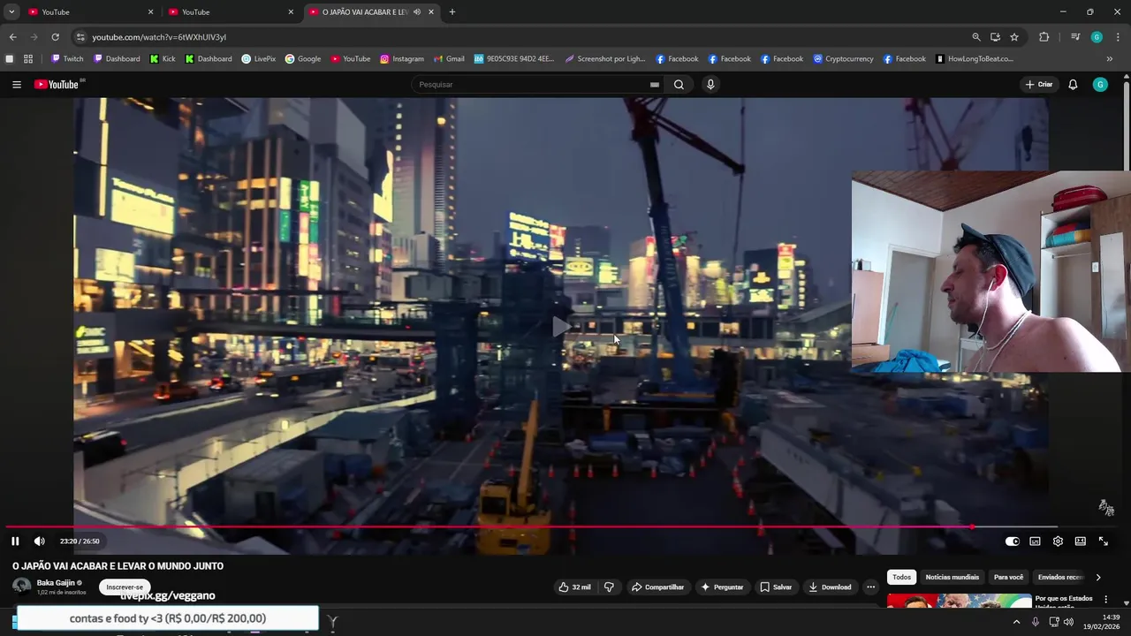Screen dimensions: 1131x636
Task: Open the player settings gear
Action: (x=1058, y=541)
